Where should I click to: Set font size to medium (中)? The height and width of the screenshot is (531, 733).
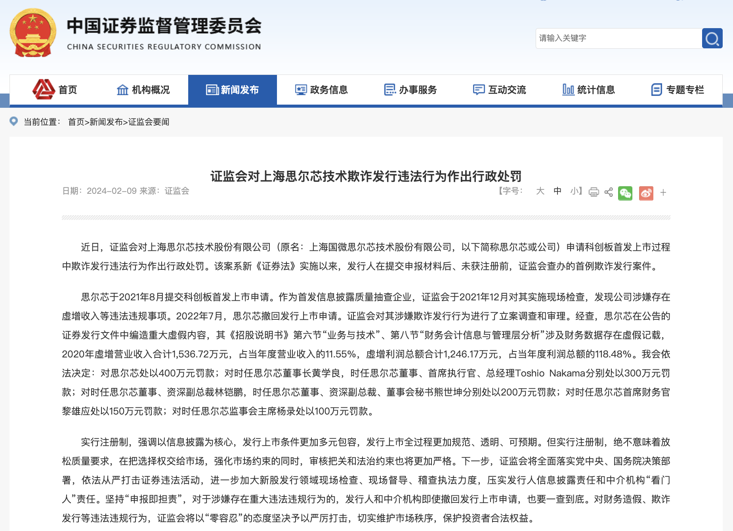pos(557,191)
